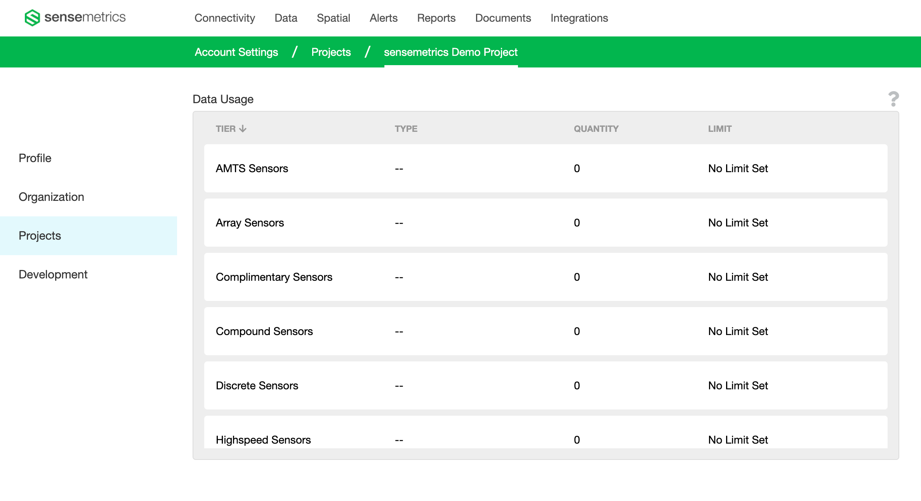Open the Reports menu
921x501 pixels.
click(x=436, y=18)
